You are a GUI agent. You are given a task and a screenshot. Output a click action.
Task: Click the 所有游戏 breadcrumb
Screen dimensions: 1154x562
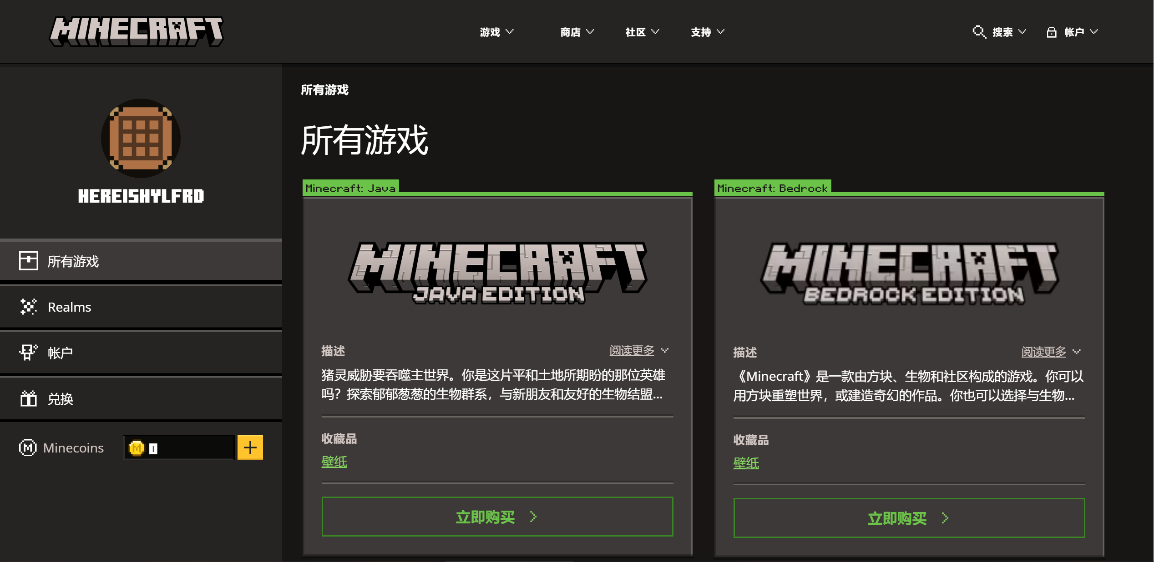tap(324, 90)
